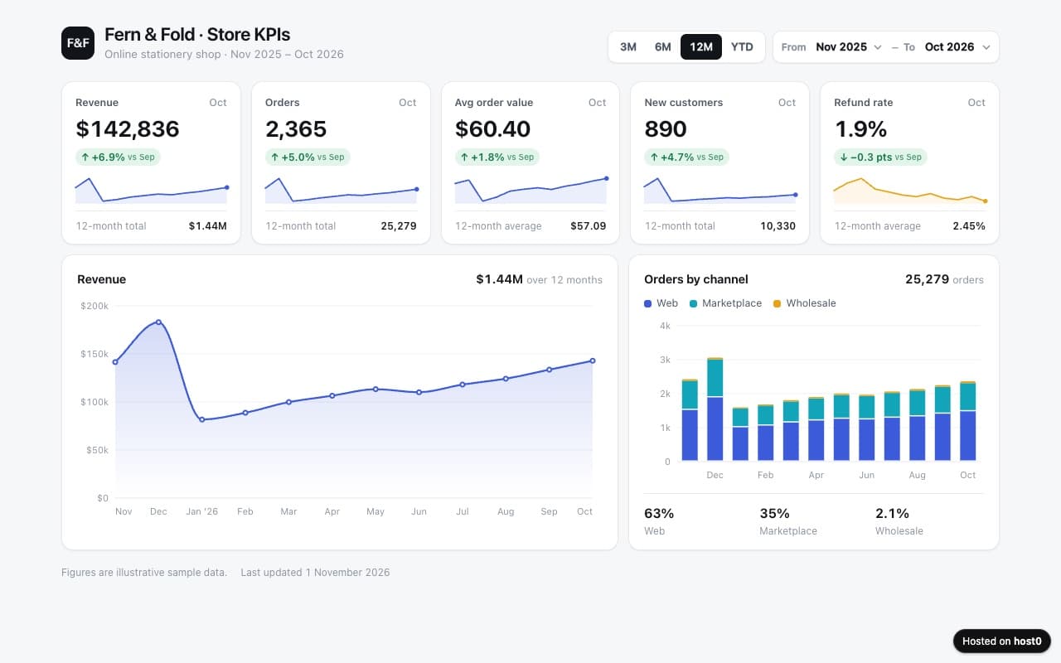Viewport: 1061px width, 663px height.
Task: Click the Revenue card sparkline
Action: [x=151, y=190]
